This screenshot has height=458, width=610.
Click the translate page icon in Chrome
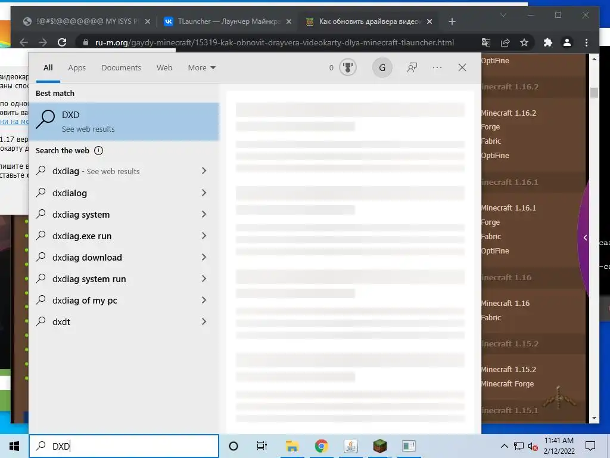pyautogui.click(x=486, y=42)
